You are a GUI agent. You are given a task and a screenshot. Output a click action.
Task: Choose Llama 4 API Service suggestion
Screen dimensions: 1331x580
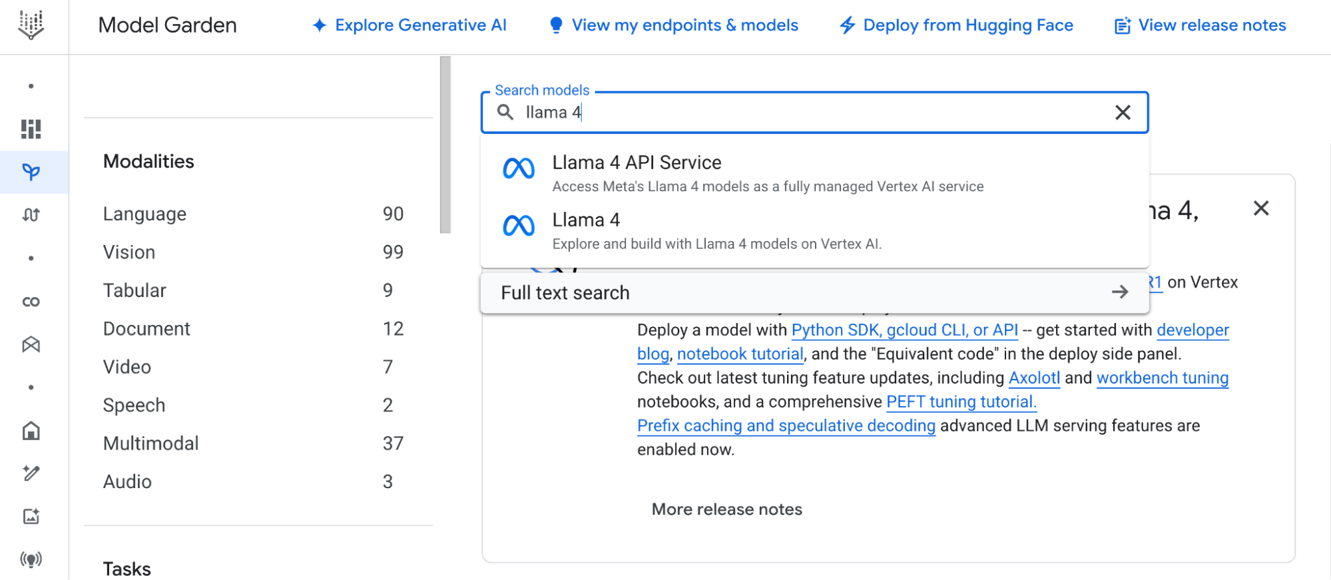[815, 173]
